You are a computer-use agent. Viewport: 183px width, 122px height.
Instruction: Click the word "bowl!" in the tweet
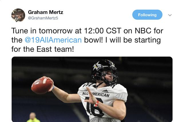(93, 40)
